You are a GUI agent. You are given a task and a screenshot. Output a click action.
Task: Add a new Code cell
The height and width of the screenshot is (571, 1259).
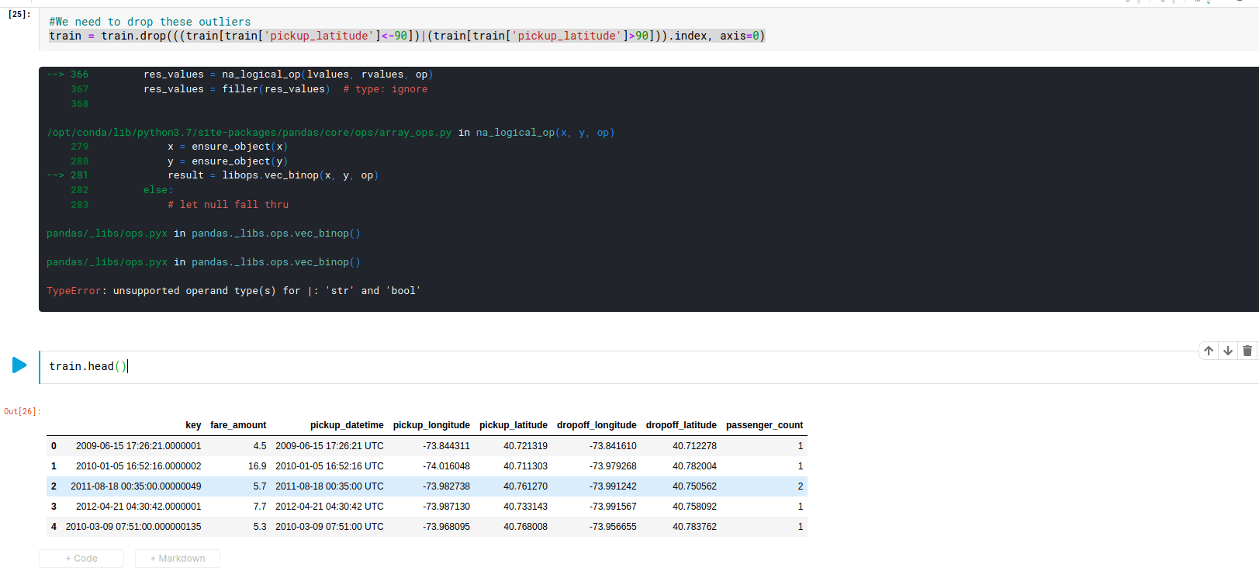[81, 559]
